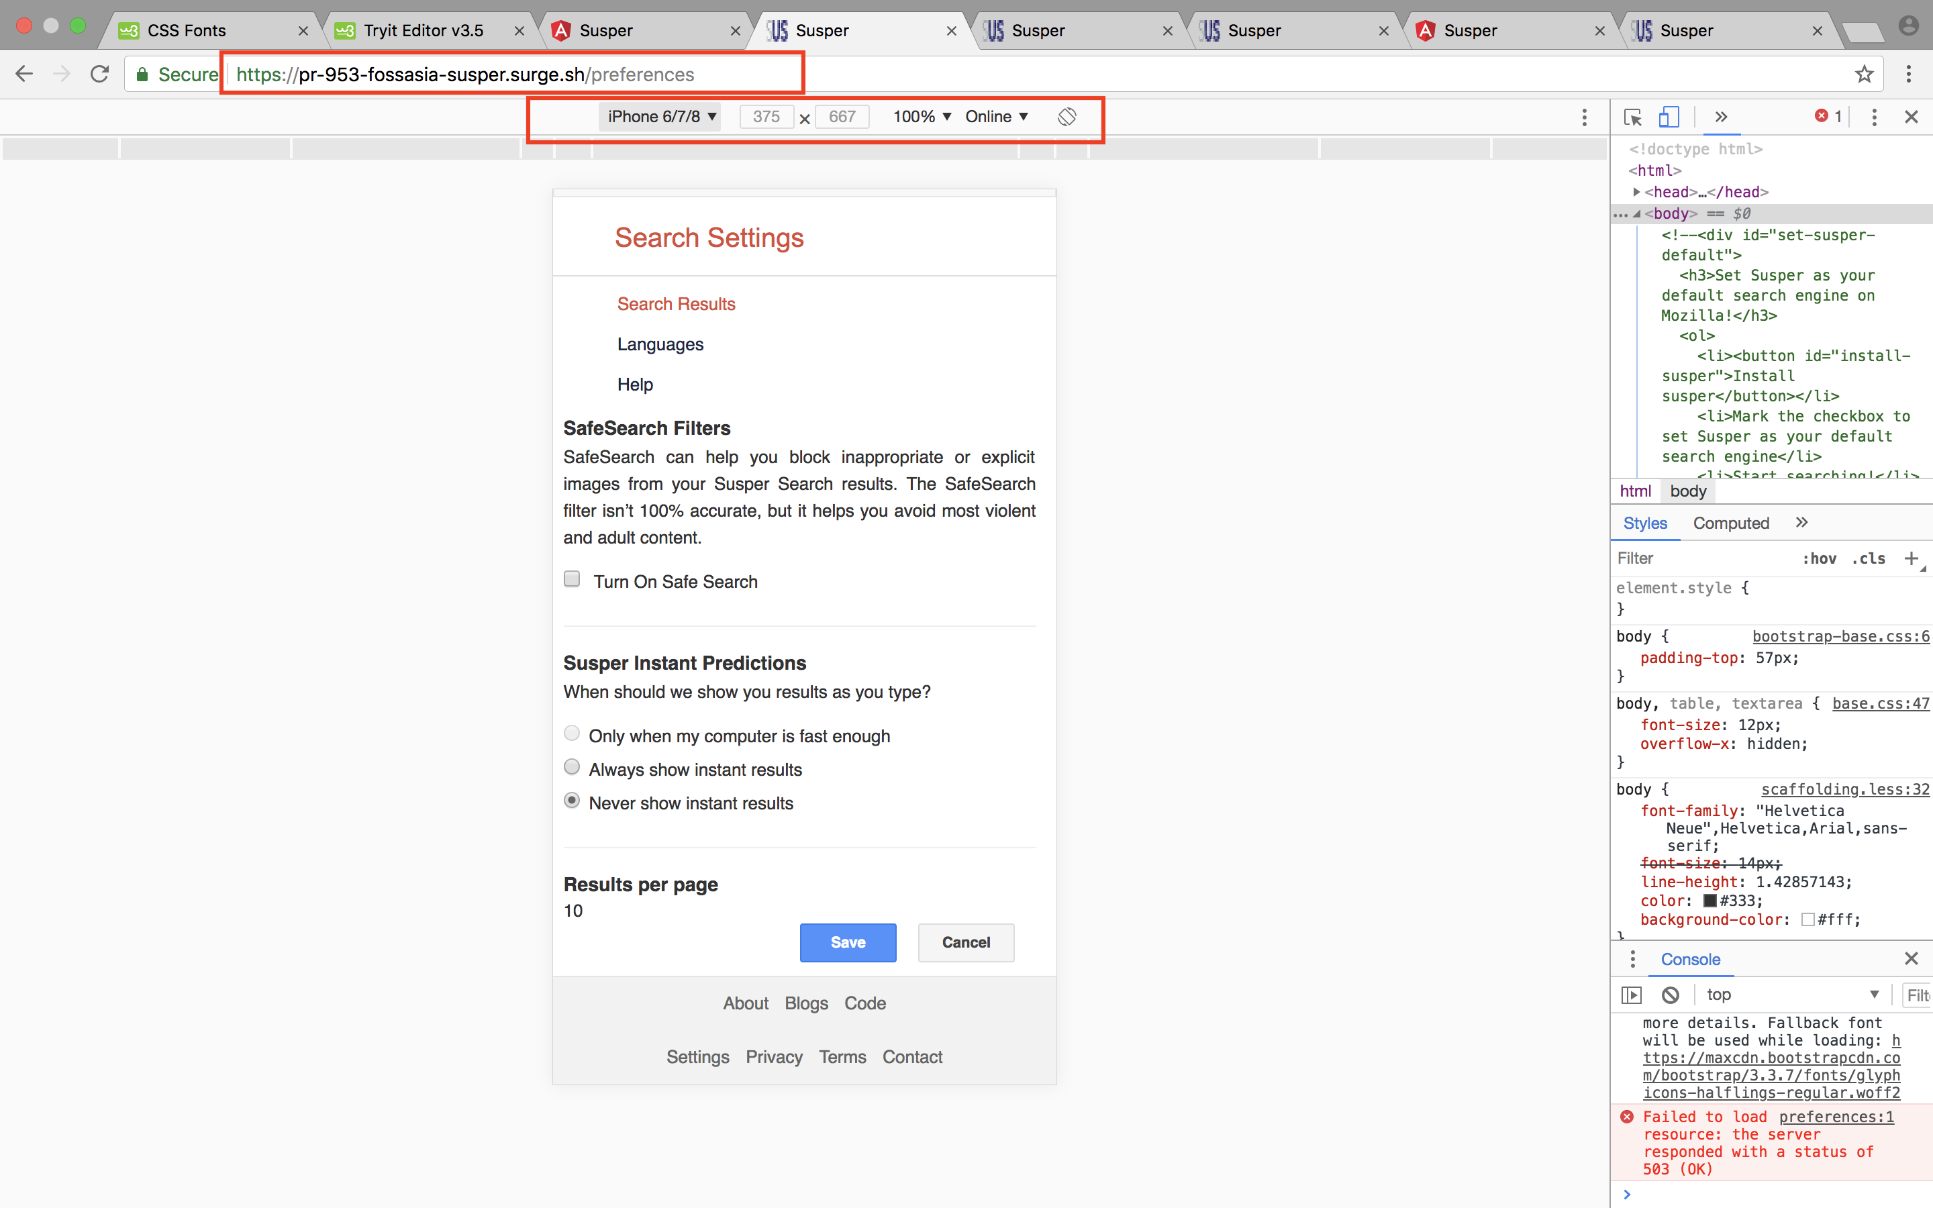Open DevTools customize menu
Image resolution: width=1933 pixels, height=1208 pixels.
point(1874,117)
